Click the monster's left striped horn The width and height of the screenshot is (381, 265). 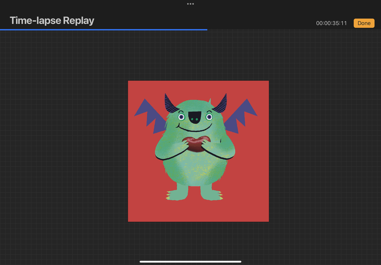[x=169, y=103]
